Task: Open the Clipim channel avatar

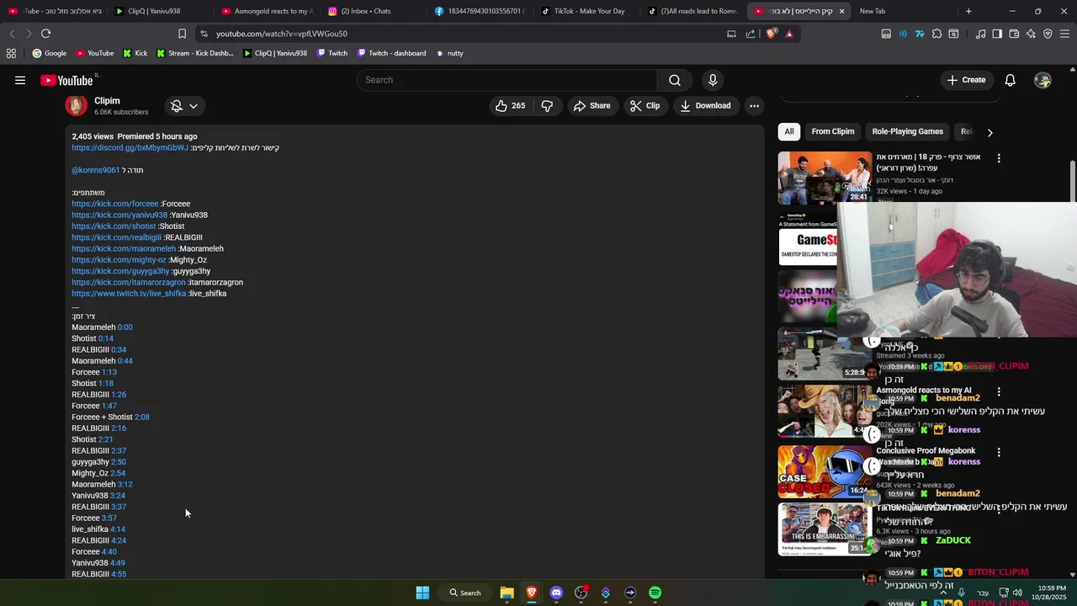Action: [77, 105]
